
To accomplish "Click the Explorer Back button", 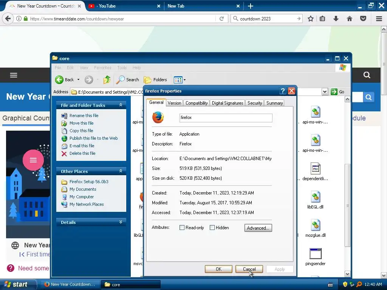I will 64,80.
